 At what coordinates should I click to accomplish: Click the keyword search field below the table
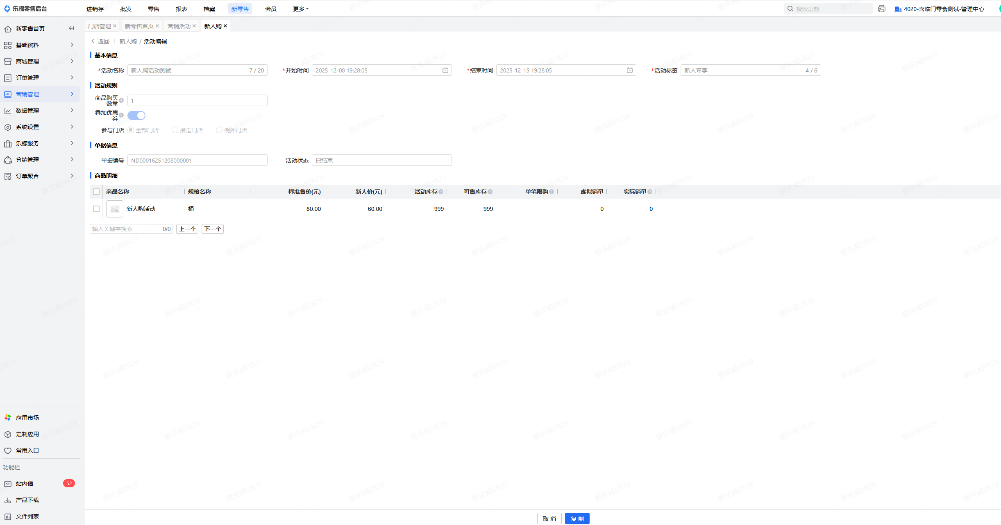coord(125,229)
